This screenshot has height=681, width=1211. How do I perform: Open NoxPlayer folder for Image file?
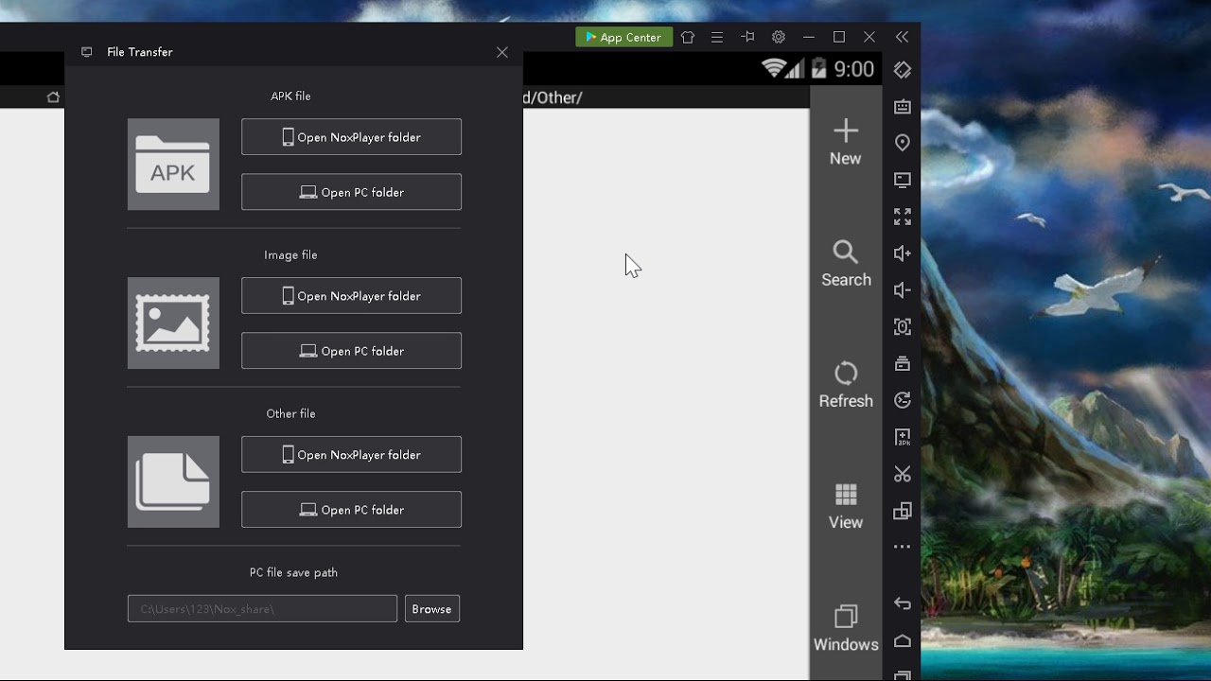(351, 296)
